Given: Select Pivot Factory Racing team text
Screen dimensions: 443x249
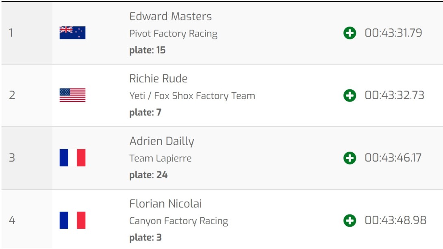Looking at the screenshot, I should [x=173, y=34].
